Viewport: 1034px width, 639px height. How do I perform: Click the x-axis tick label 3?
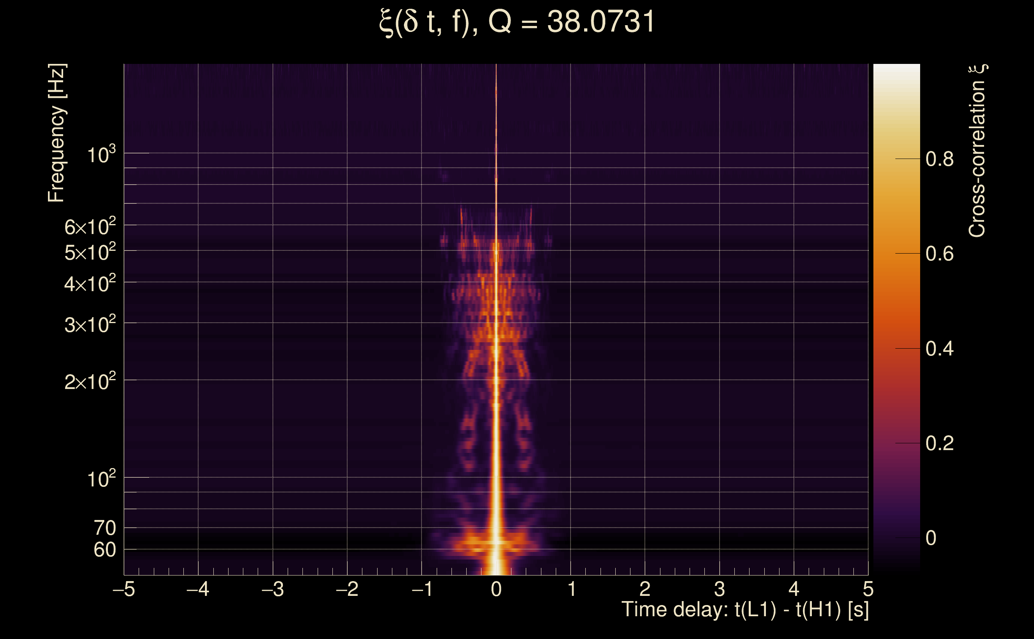pos(720,589)
